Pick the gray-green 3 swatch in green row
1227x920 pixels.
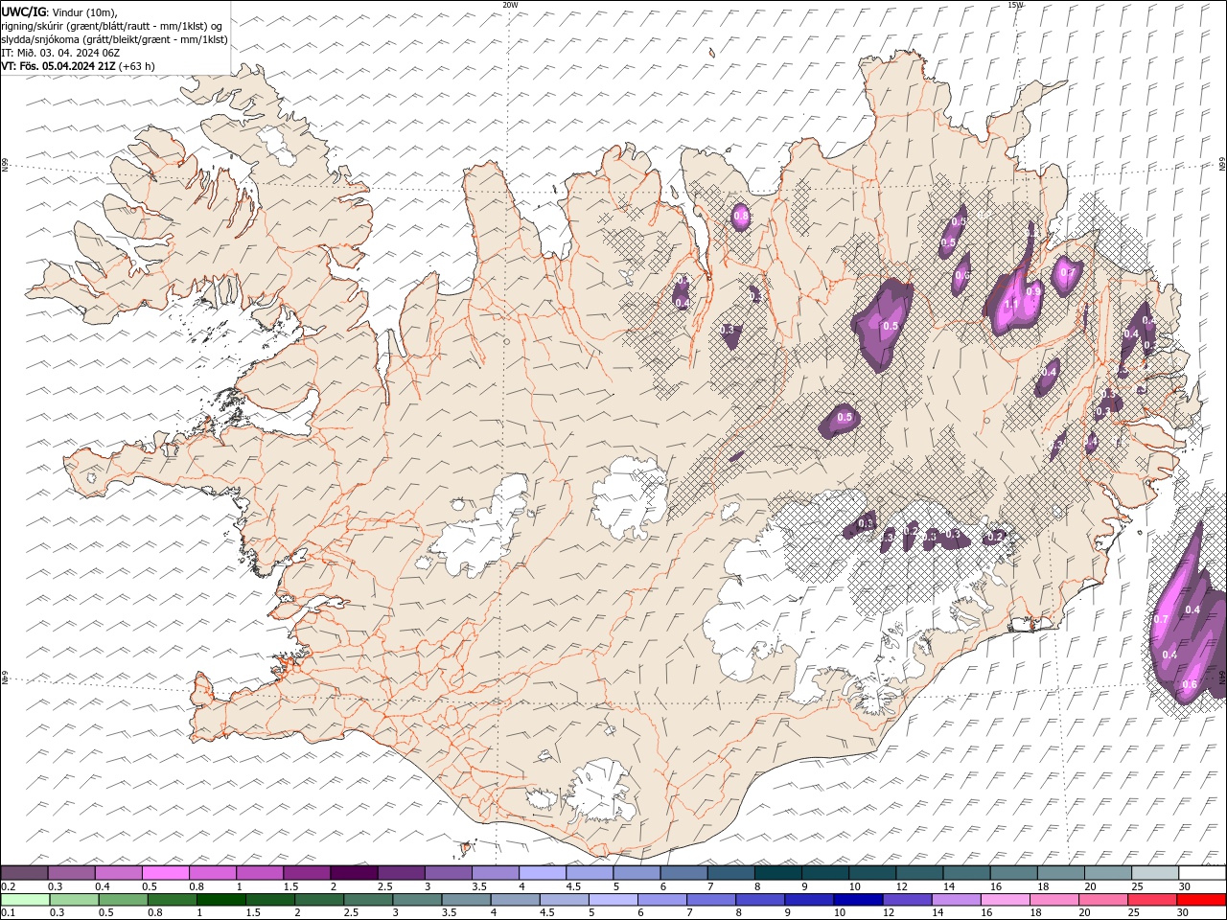(x=417, y=900)
